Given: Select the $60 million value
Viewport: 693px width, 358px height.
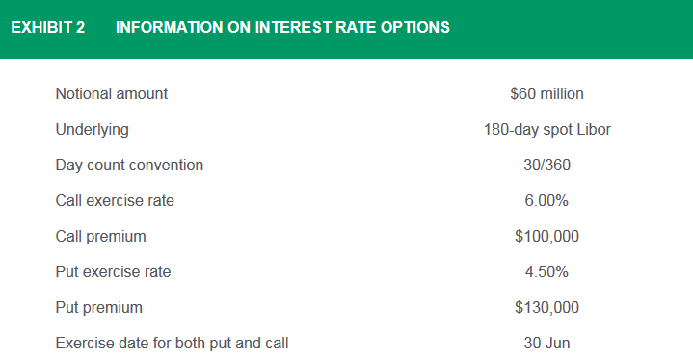Looking at the screenshot, I should [x=546, y=93].
